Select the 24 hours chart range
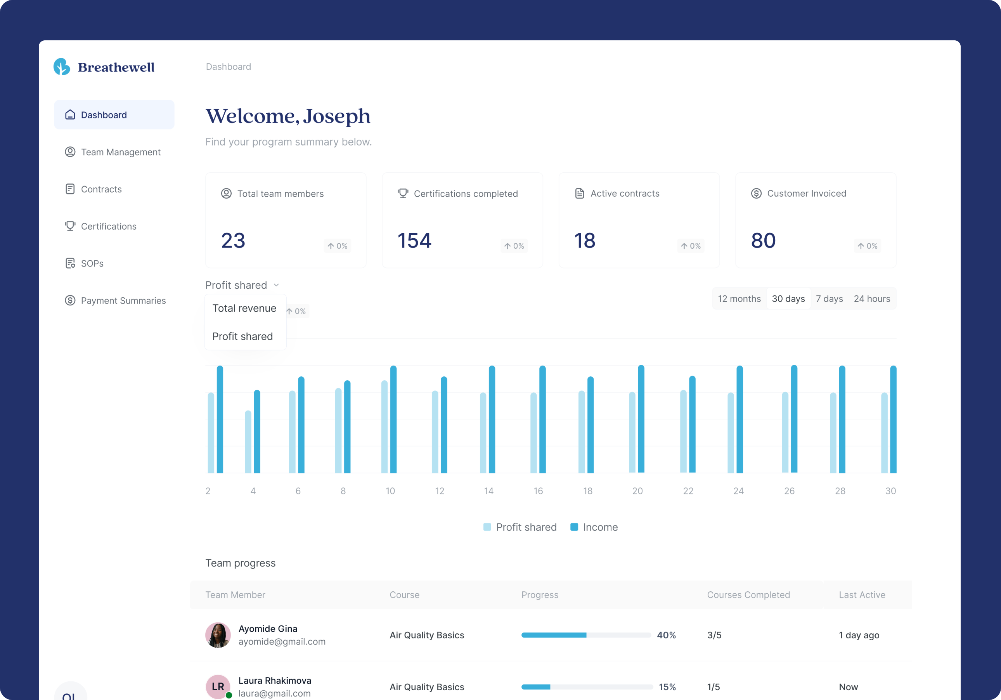The width and height of the screenshot is (1001, 700). pyautogui.click(x=872, y=299)
